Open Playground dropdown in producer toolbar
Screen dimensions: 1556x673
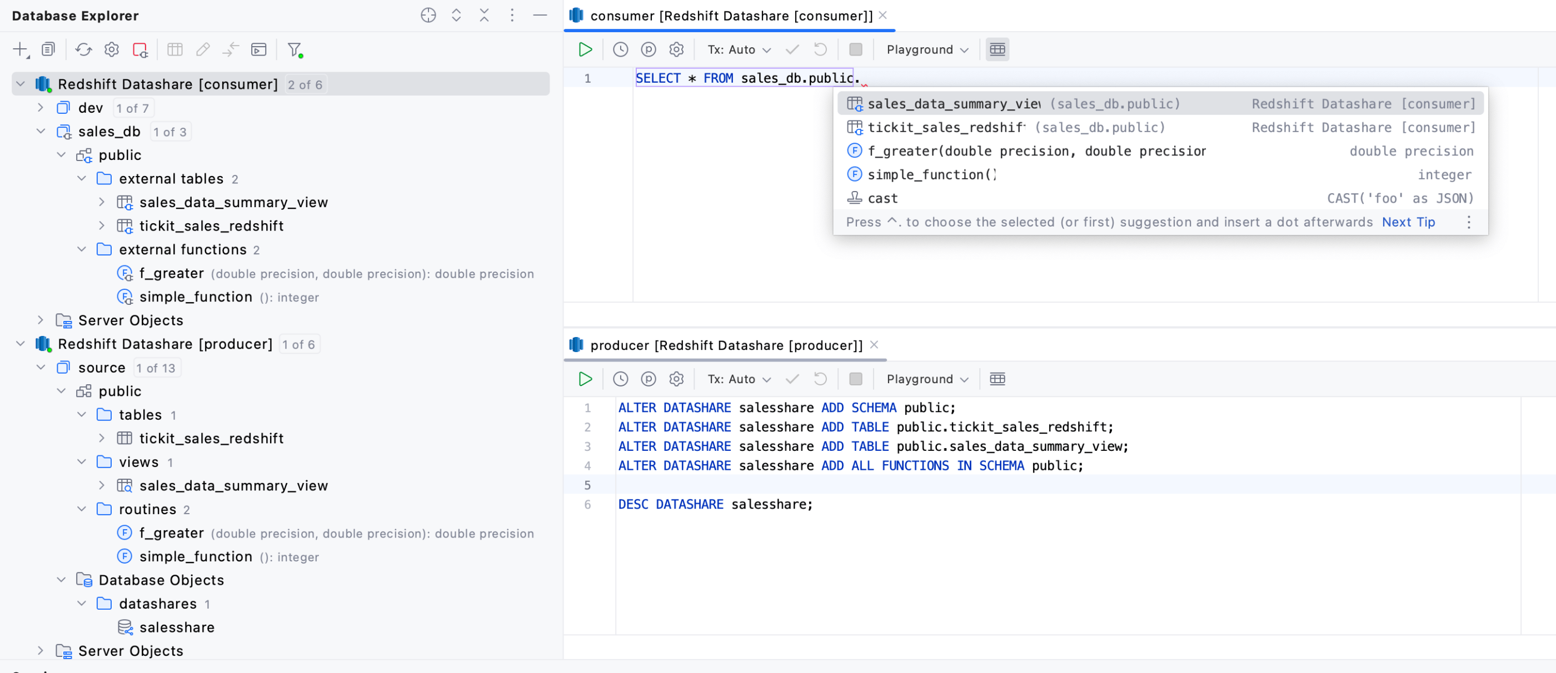(926, 379)
